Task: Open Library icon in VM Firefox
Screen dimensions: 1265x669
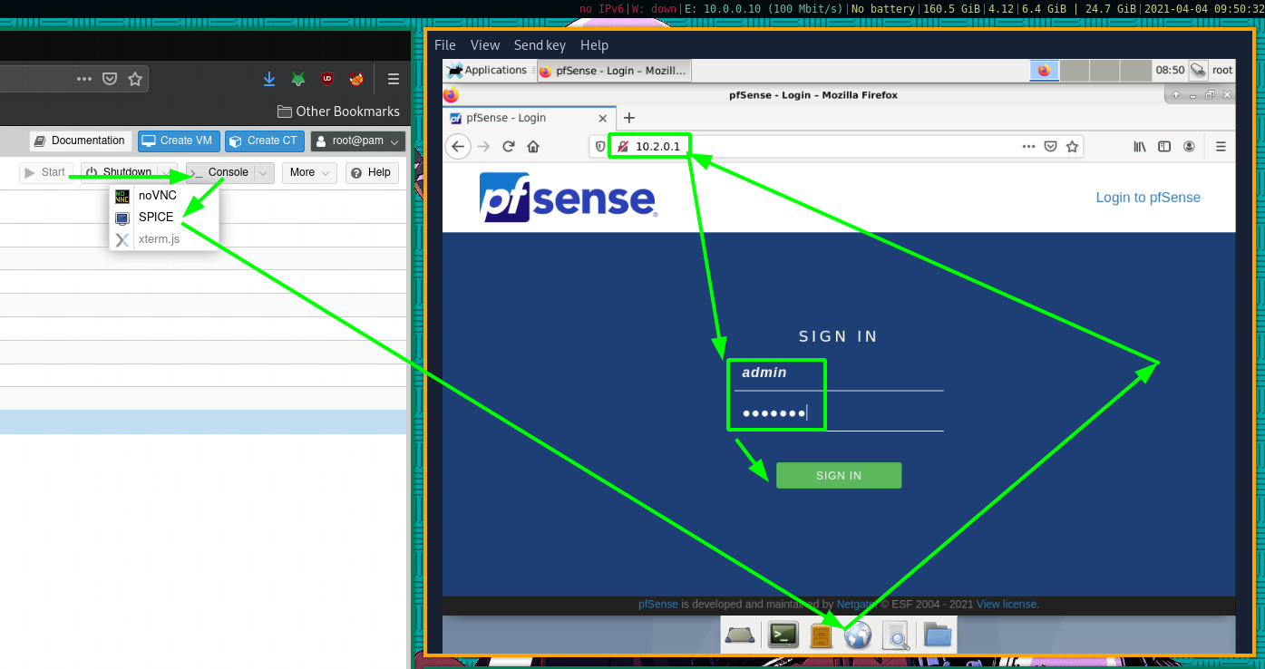Action: [x=1141, y=146]
